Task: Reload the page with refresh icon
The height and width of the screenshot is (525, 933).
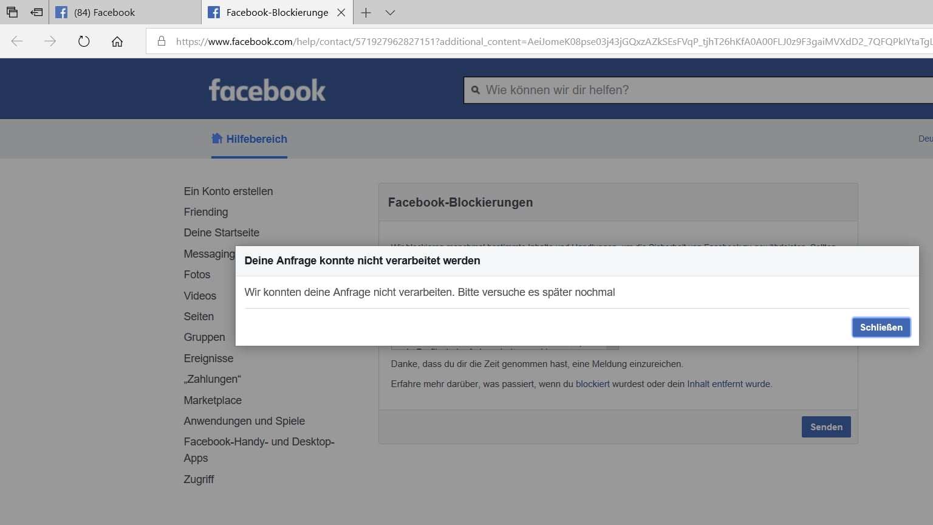Action: tap(84, 41)
